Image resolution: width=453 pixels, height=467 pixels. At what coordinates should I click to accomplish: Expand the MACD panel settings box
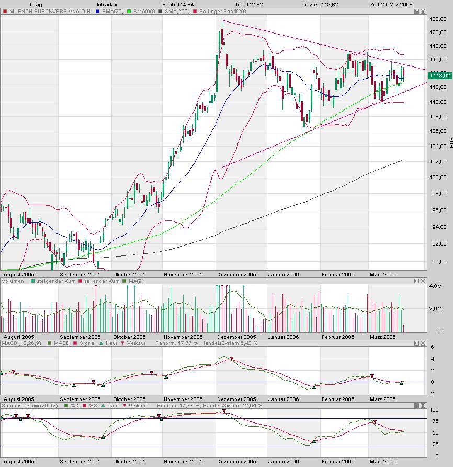click(417, 343)
